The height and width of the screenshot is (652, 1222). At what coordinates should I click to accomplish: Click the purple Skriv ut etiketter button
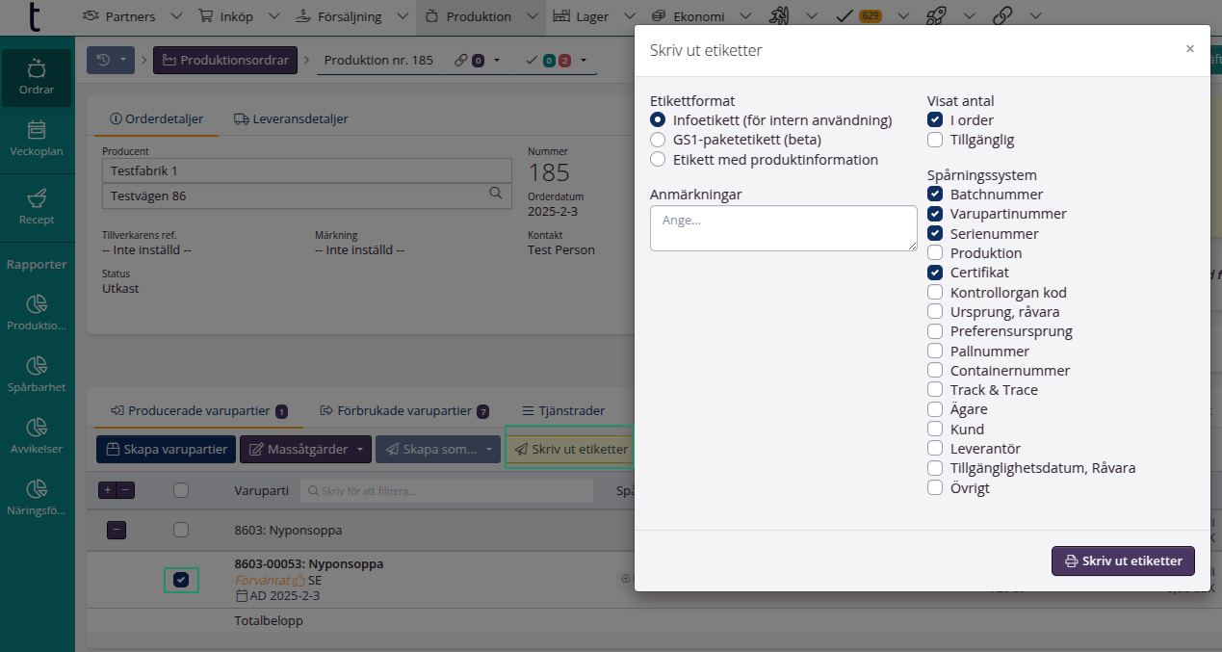click(1123, 561)
